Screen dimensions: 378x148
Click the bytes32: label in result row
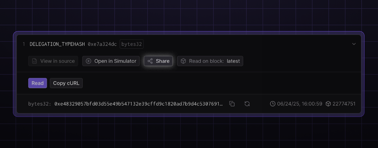pos(40,104)
